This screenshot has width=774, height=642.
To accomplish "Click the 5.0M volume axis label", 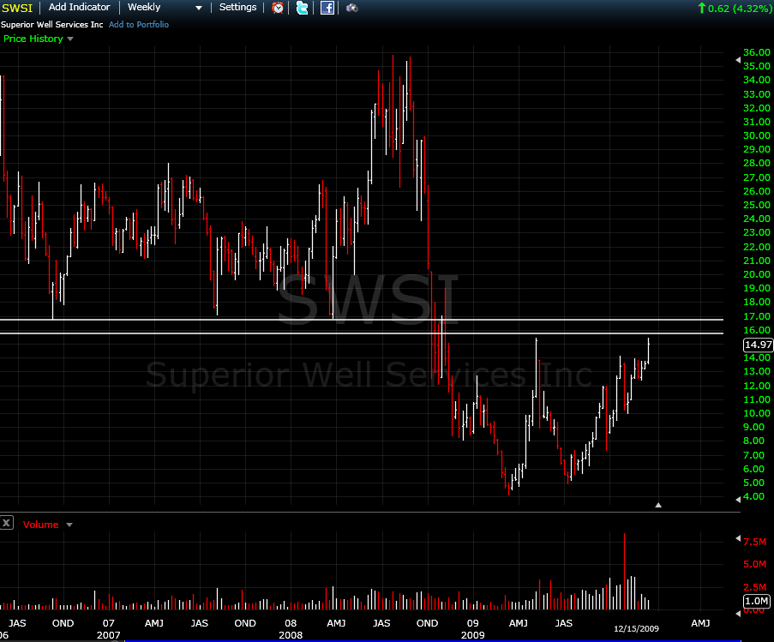I will [x=755, y=564].
